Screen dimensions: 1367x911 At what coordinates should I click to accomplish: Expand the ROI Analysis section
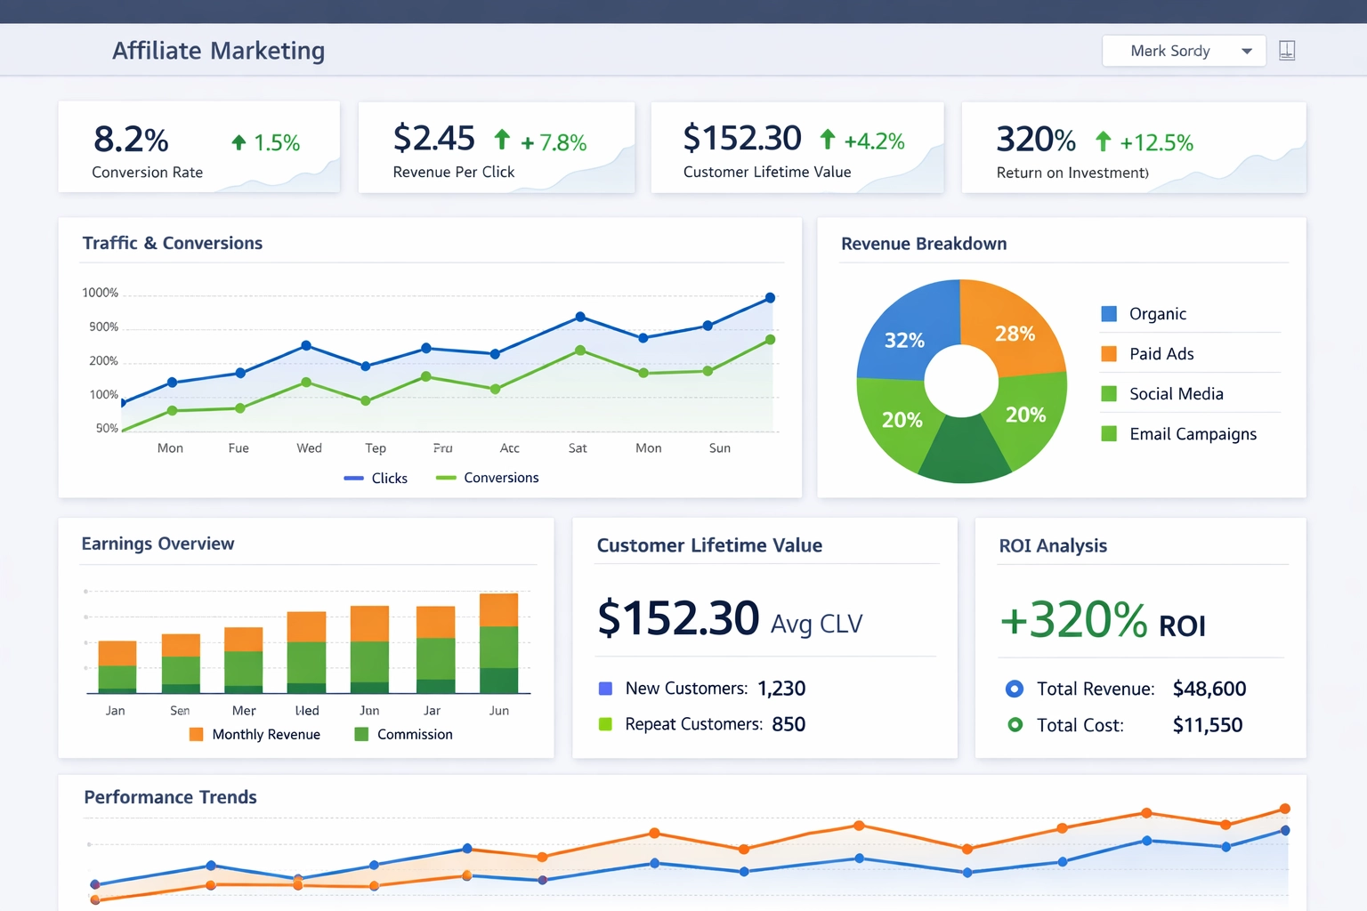[1053, 545]
